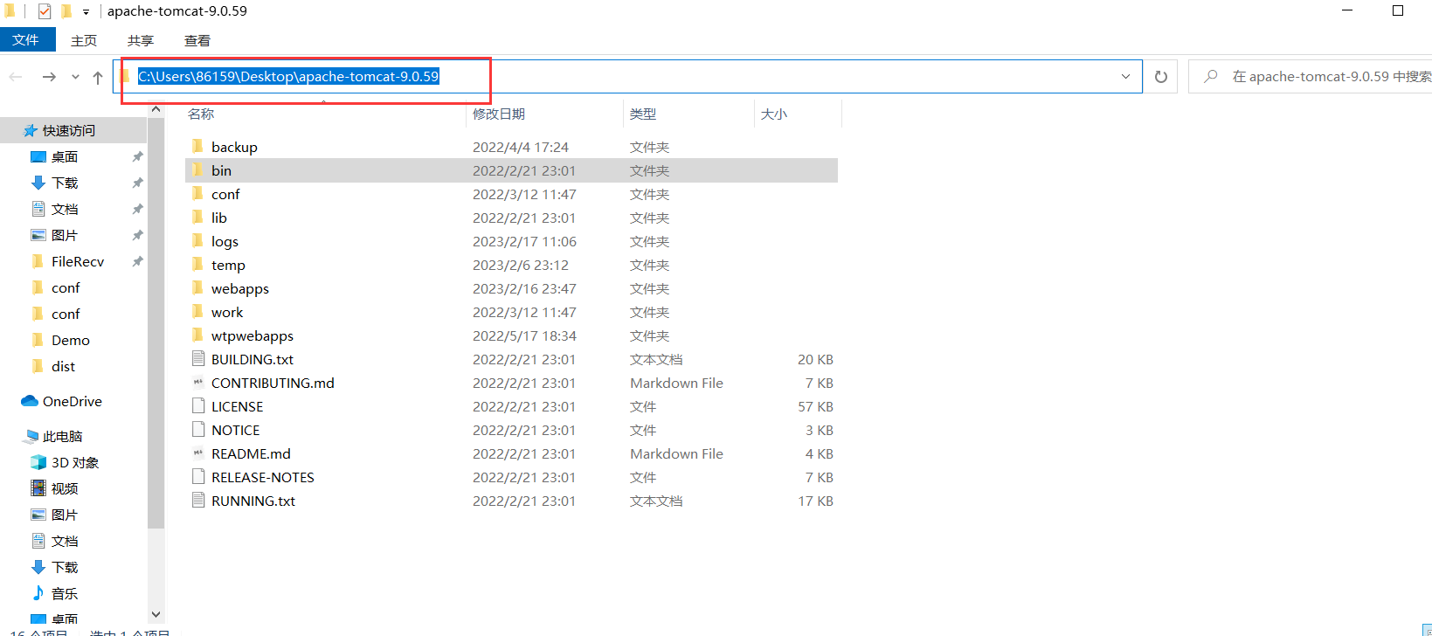Click the navigation pane scroll up arrow
This screenshot has width=1432, height=636.
[156, 109]
